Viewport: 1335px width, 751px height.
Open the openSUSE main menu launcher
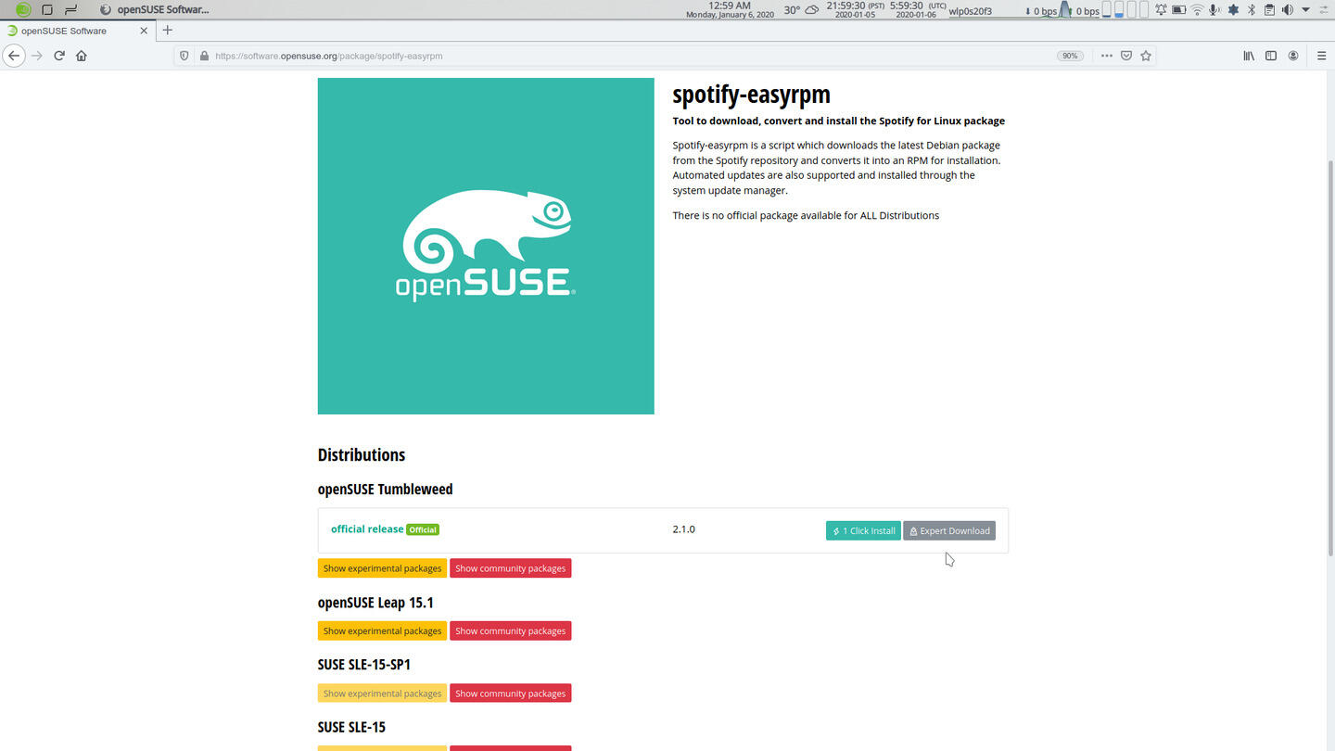tap(23, 9)
